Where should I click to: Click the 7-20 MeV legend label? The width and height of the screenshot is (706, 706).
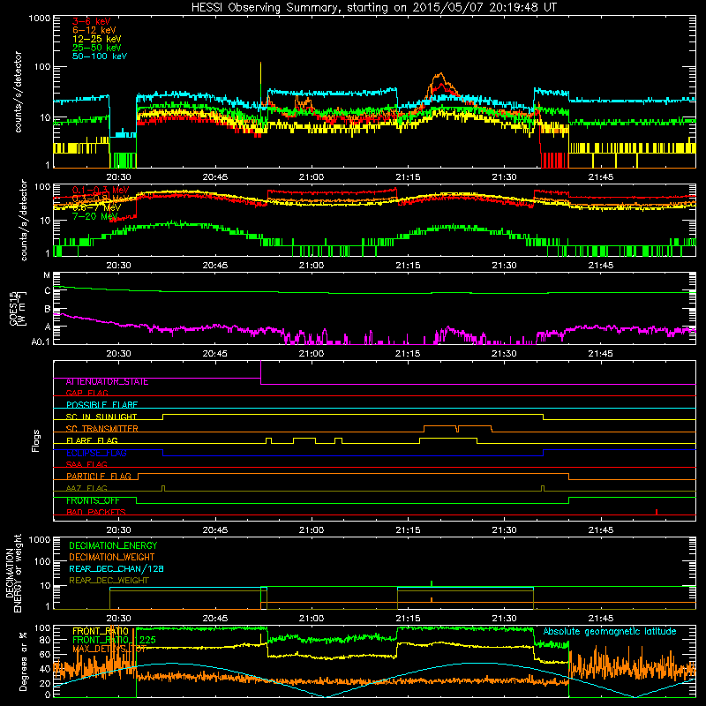click(x=95, y=216)
